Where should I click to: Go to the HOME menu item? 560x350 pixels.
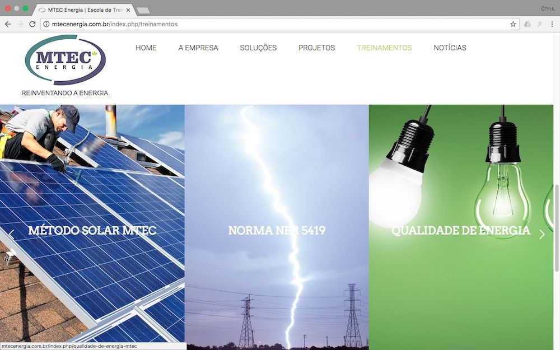pos(146,48)
